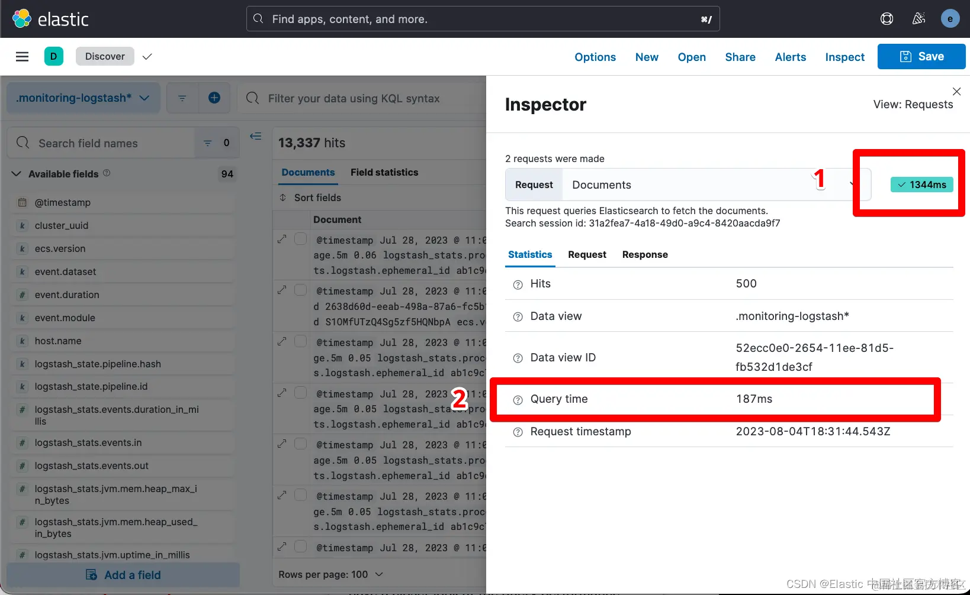970x595 pixels.
Task: Select the Response tab in Inspector
Action: point(645,254)
